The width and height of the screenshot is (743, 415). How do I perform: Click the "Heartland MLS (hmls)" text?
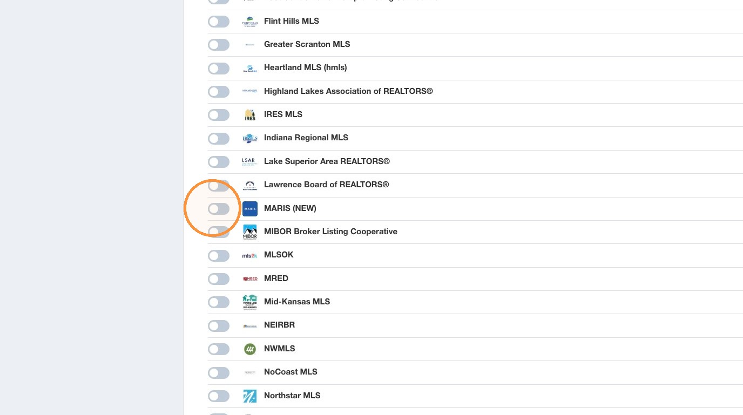tap(306, 67)
